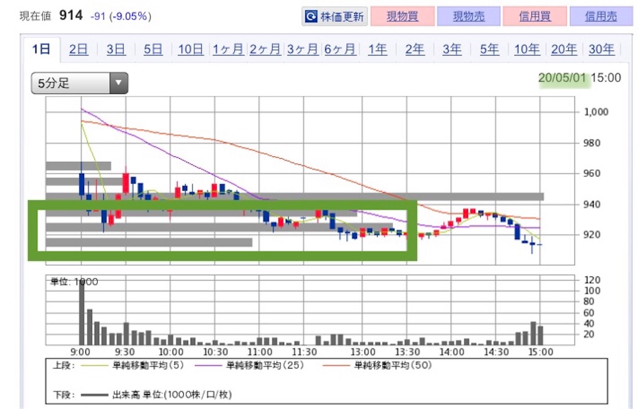This screenshot has width=638, height=409.
Task: Switch to the 3年 chart tab
Action: (452, 49)
